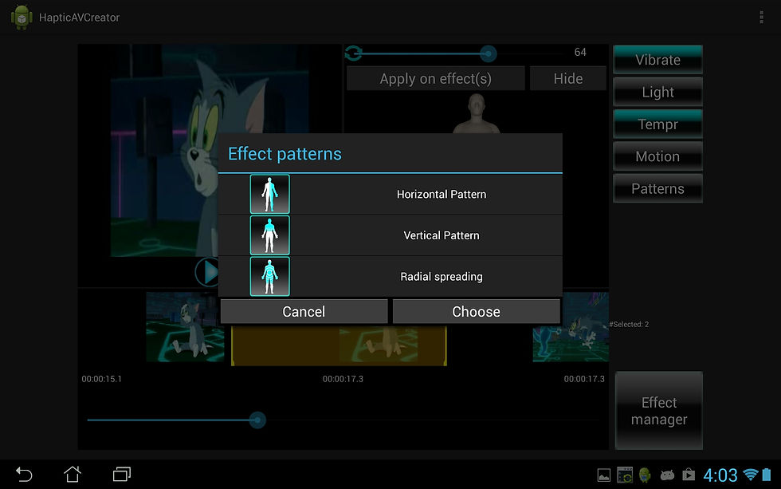
Task: Select the Vertical Pattern body icon
Action: coord(269,235)
